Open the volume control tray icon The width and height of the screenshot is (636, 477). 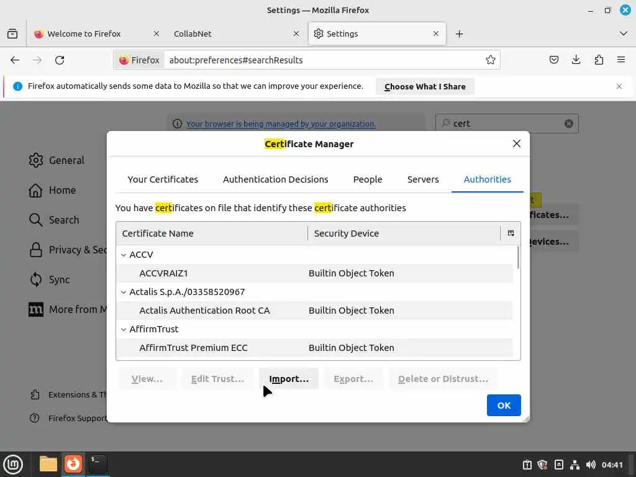591,465
